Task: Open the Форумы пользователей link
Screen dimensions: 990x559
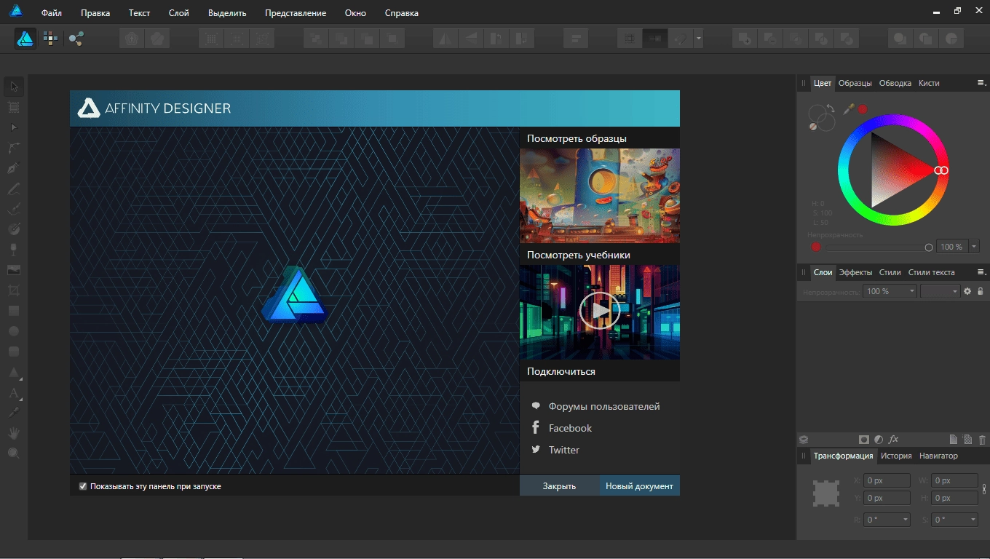Action: click(x=604, y=406)
